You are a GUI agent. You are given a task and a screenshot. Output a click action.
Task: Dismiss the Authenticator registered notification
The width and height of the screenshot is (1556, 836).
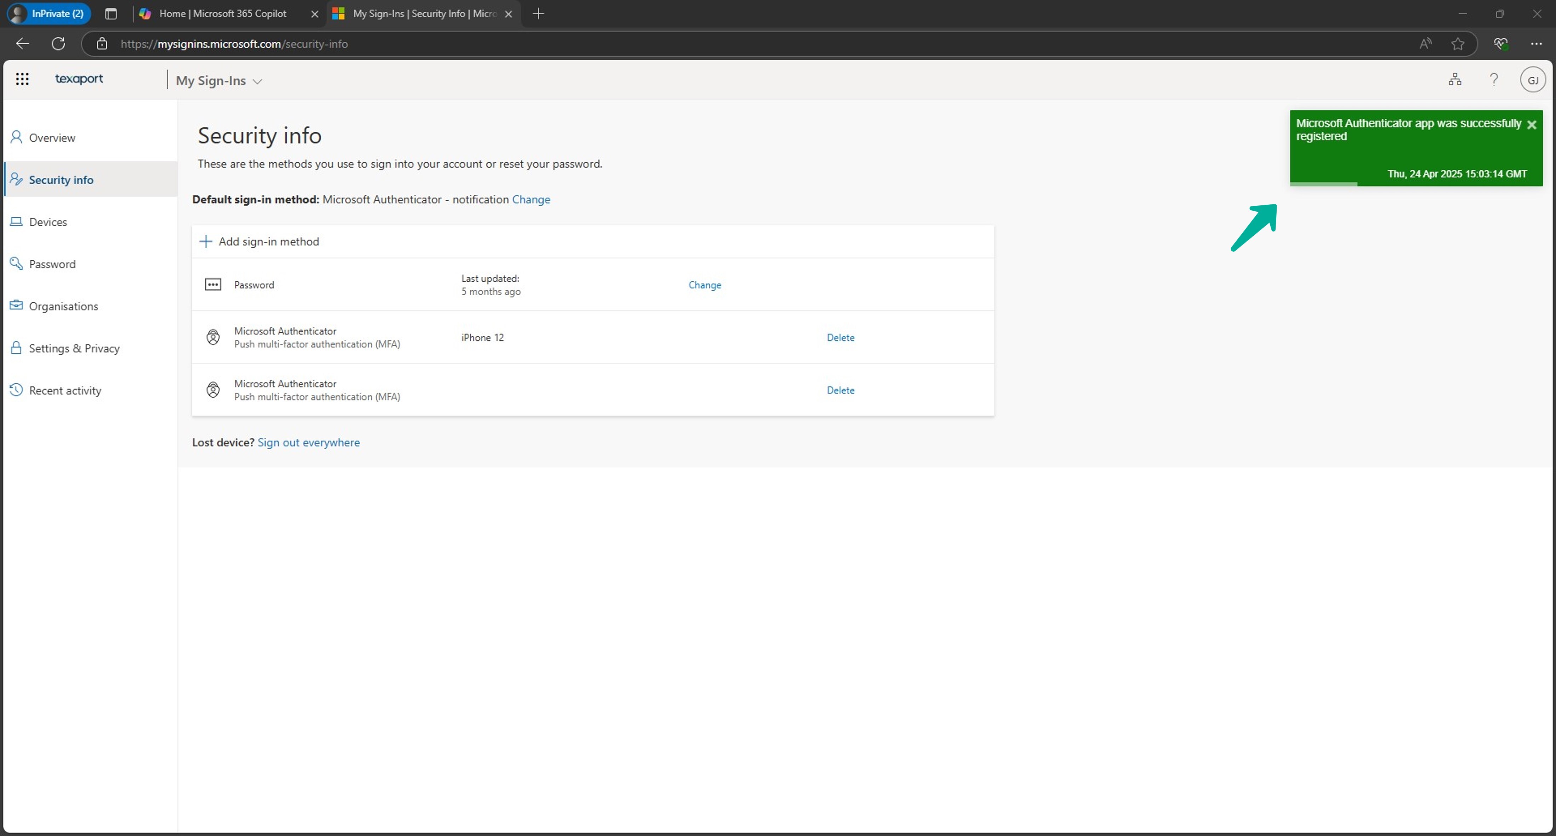1532,125
